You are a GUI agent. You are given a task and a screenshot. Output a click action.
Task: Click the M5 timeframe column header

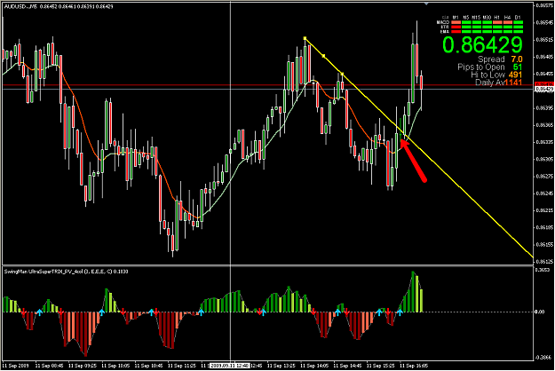click(x=466, y=17)
